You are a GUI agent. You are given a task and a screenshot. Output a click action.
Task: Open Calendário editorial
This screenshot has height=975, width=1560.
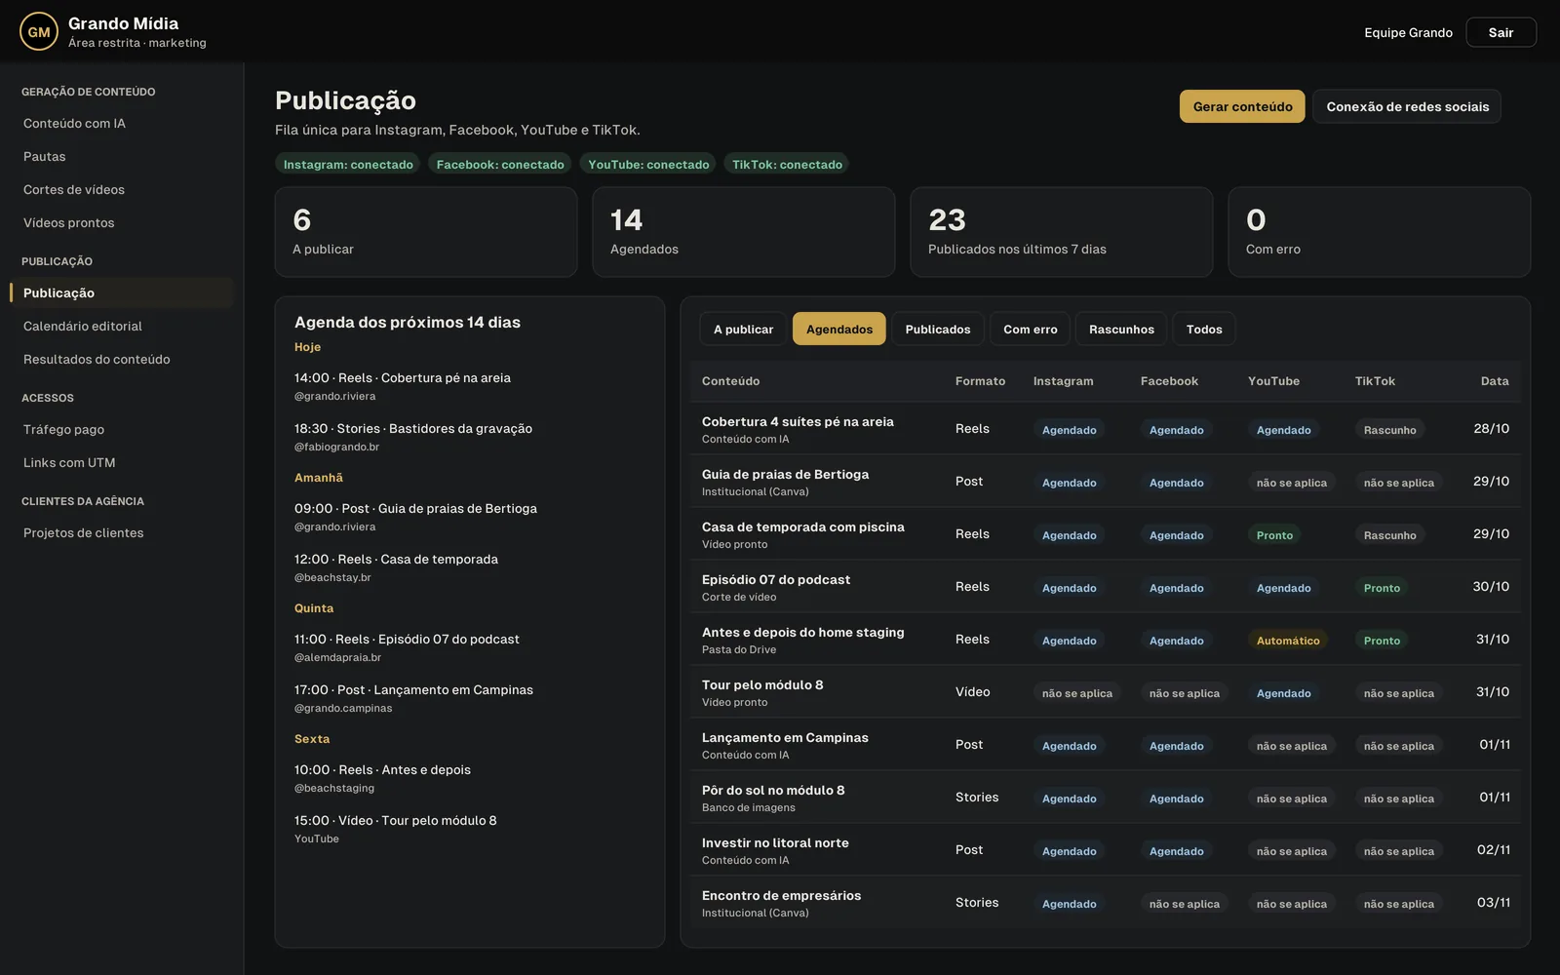pyautogui.click(x=122, y=327)
